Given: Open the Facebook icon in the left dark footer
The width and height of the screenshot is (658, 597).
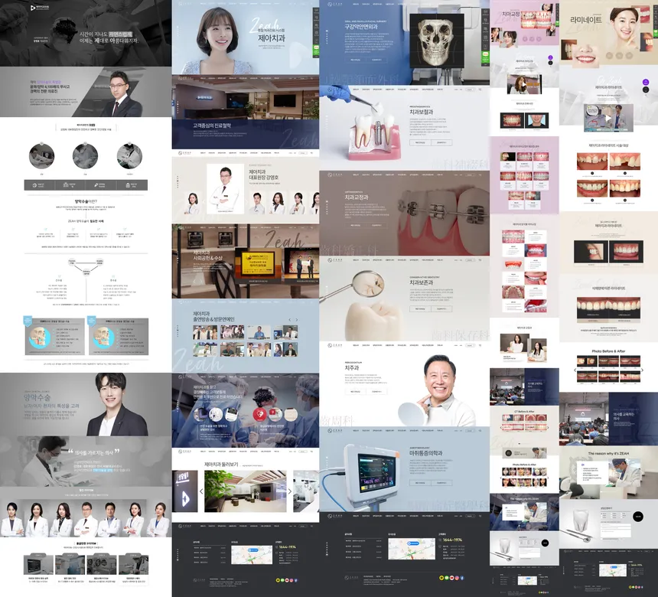Looking at the screenshot, I should pyautogui.click(x=296, y=580).
